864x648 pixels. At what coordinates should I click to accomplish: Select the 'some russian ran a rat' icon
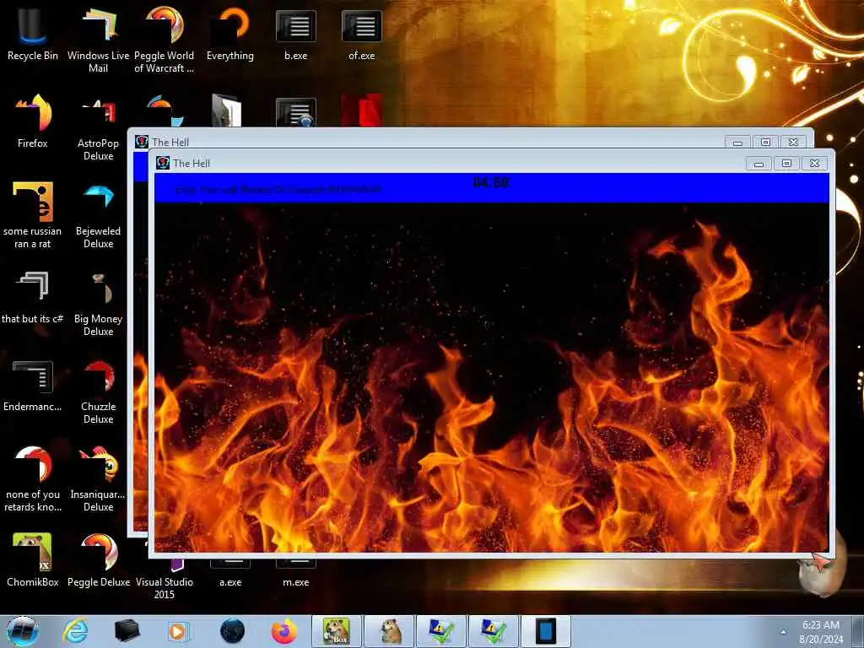[x=33, y=215]
